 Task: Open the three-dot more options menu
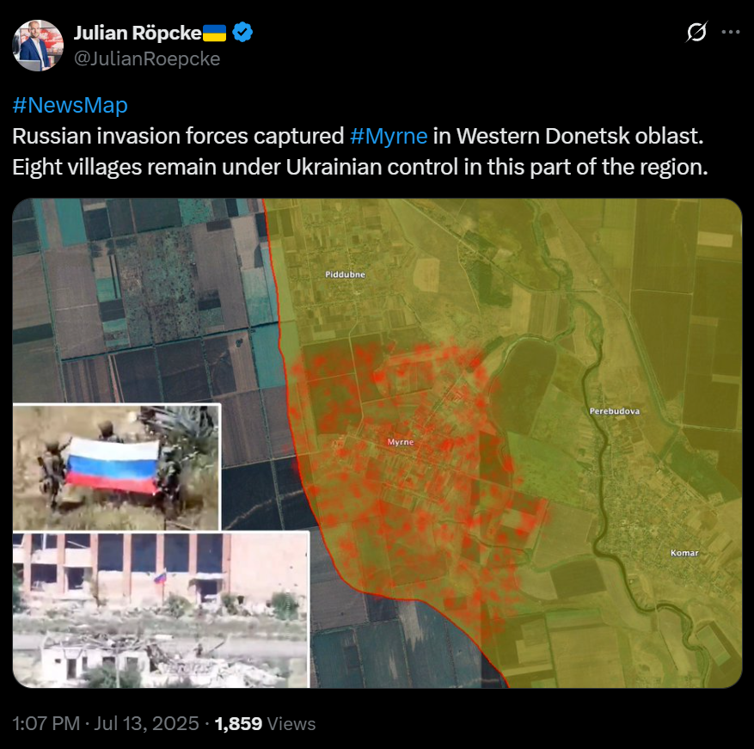pyautogui.click(x=731, y=32)
